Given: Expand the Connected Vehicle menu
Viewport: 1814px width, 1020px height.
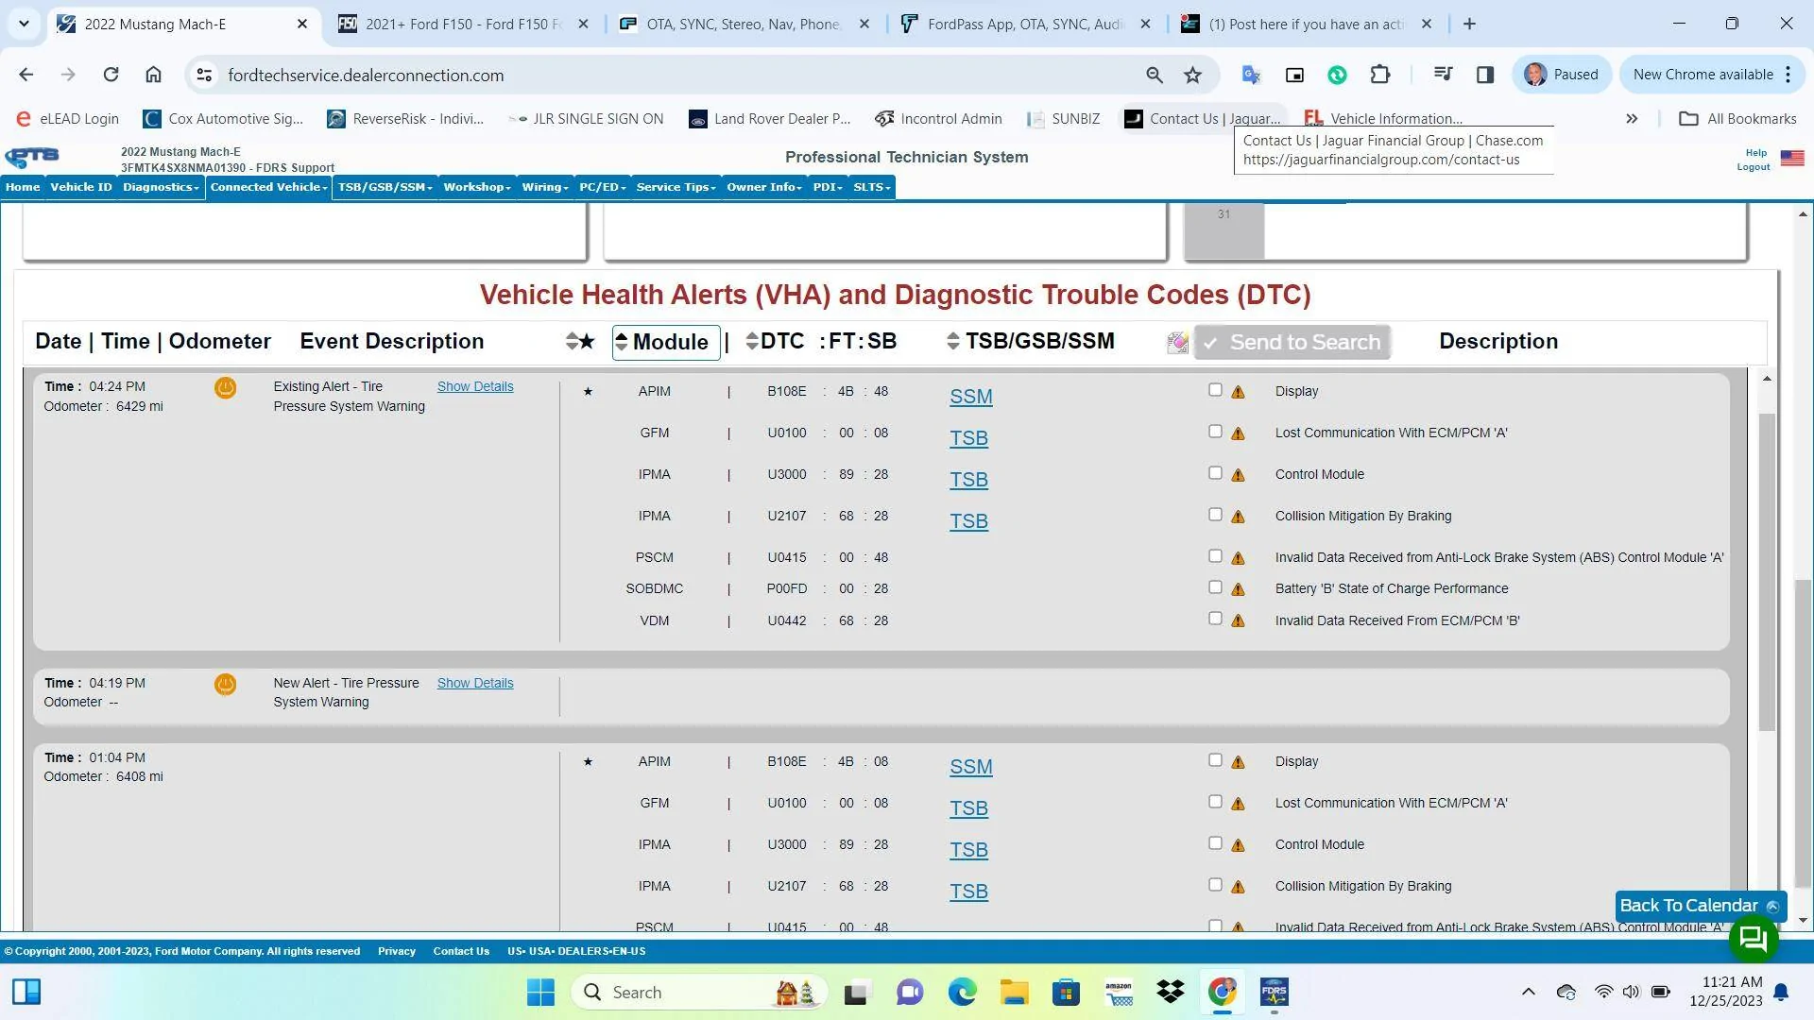Looking at the screenshot, I should point(268,187).
